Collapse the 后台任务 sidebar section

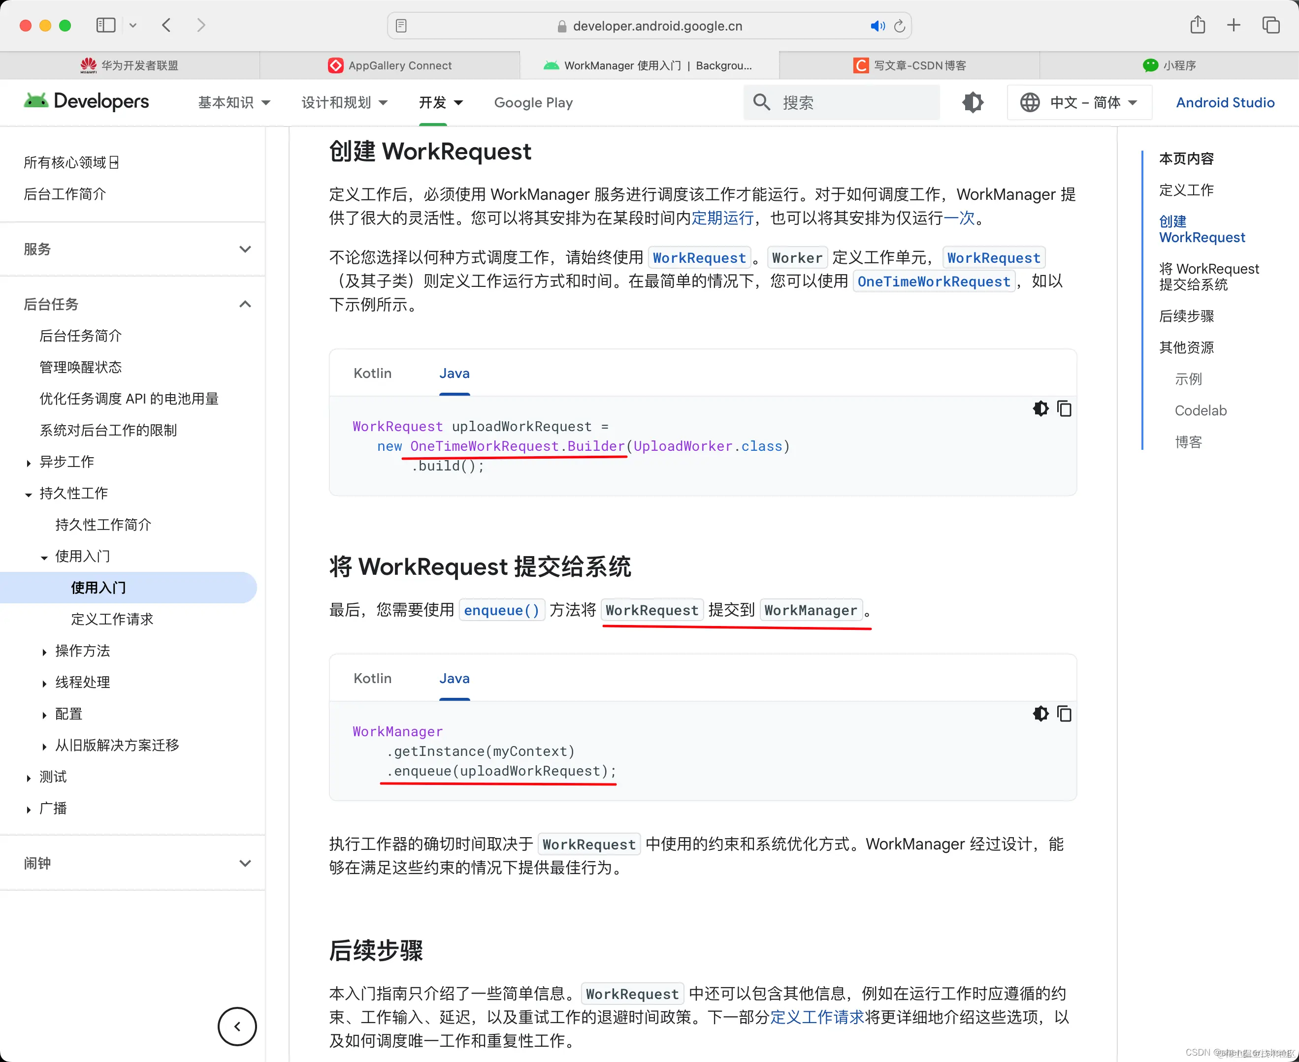pyautogui.click(x=245, y=304)
